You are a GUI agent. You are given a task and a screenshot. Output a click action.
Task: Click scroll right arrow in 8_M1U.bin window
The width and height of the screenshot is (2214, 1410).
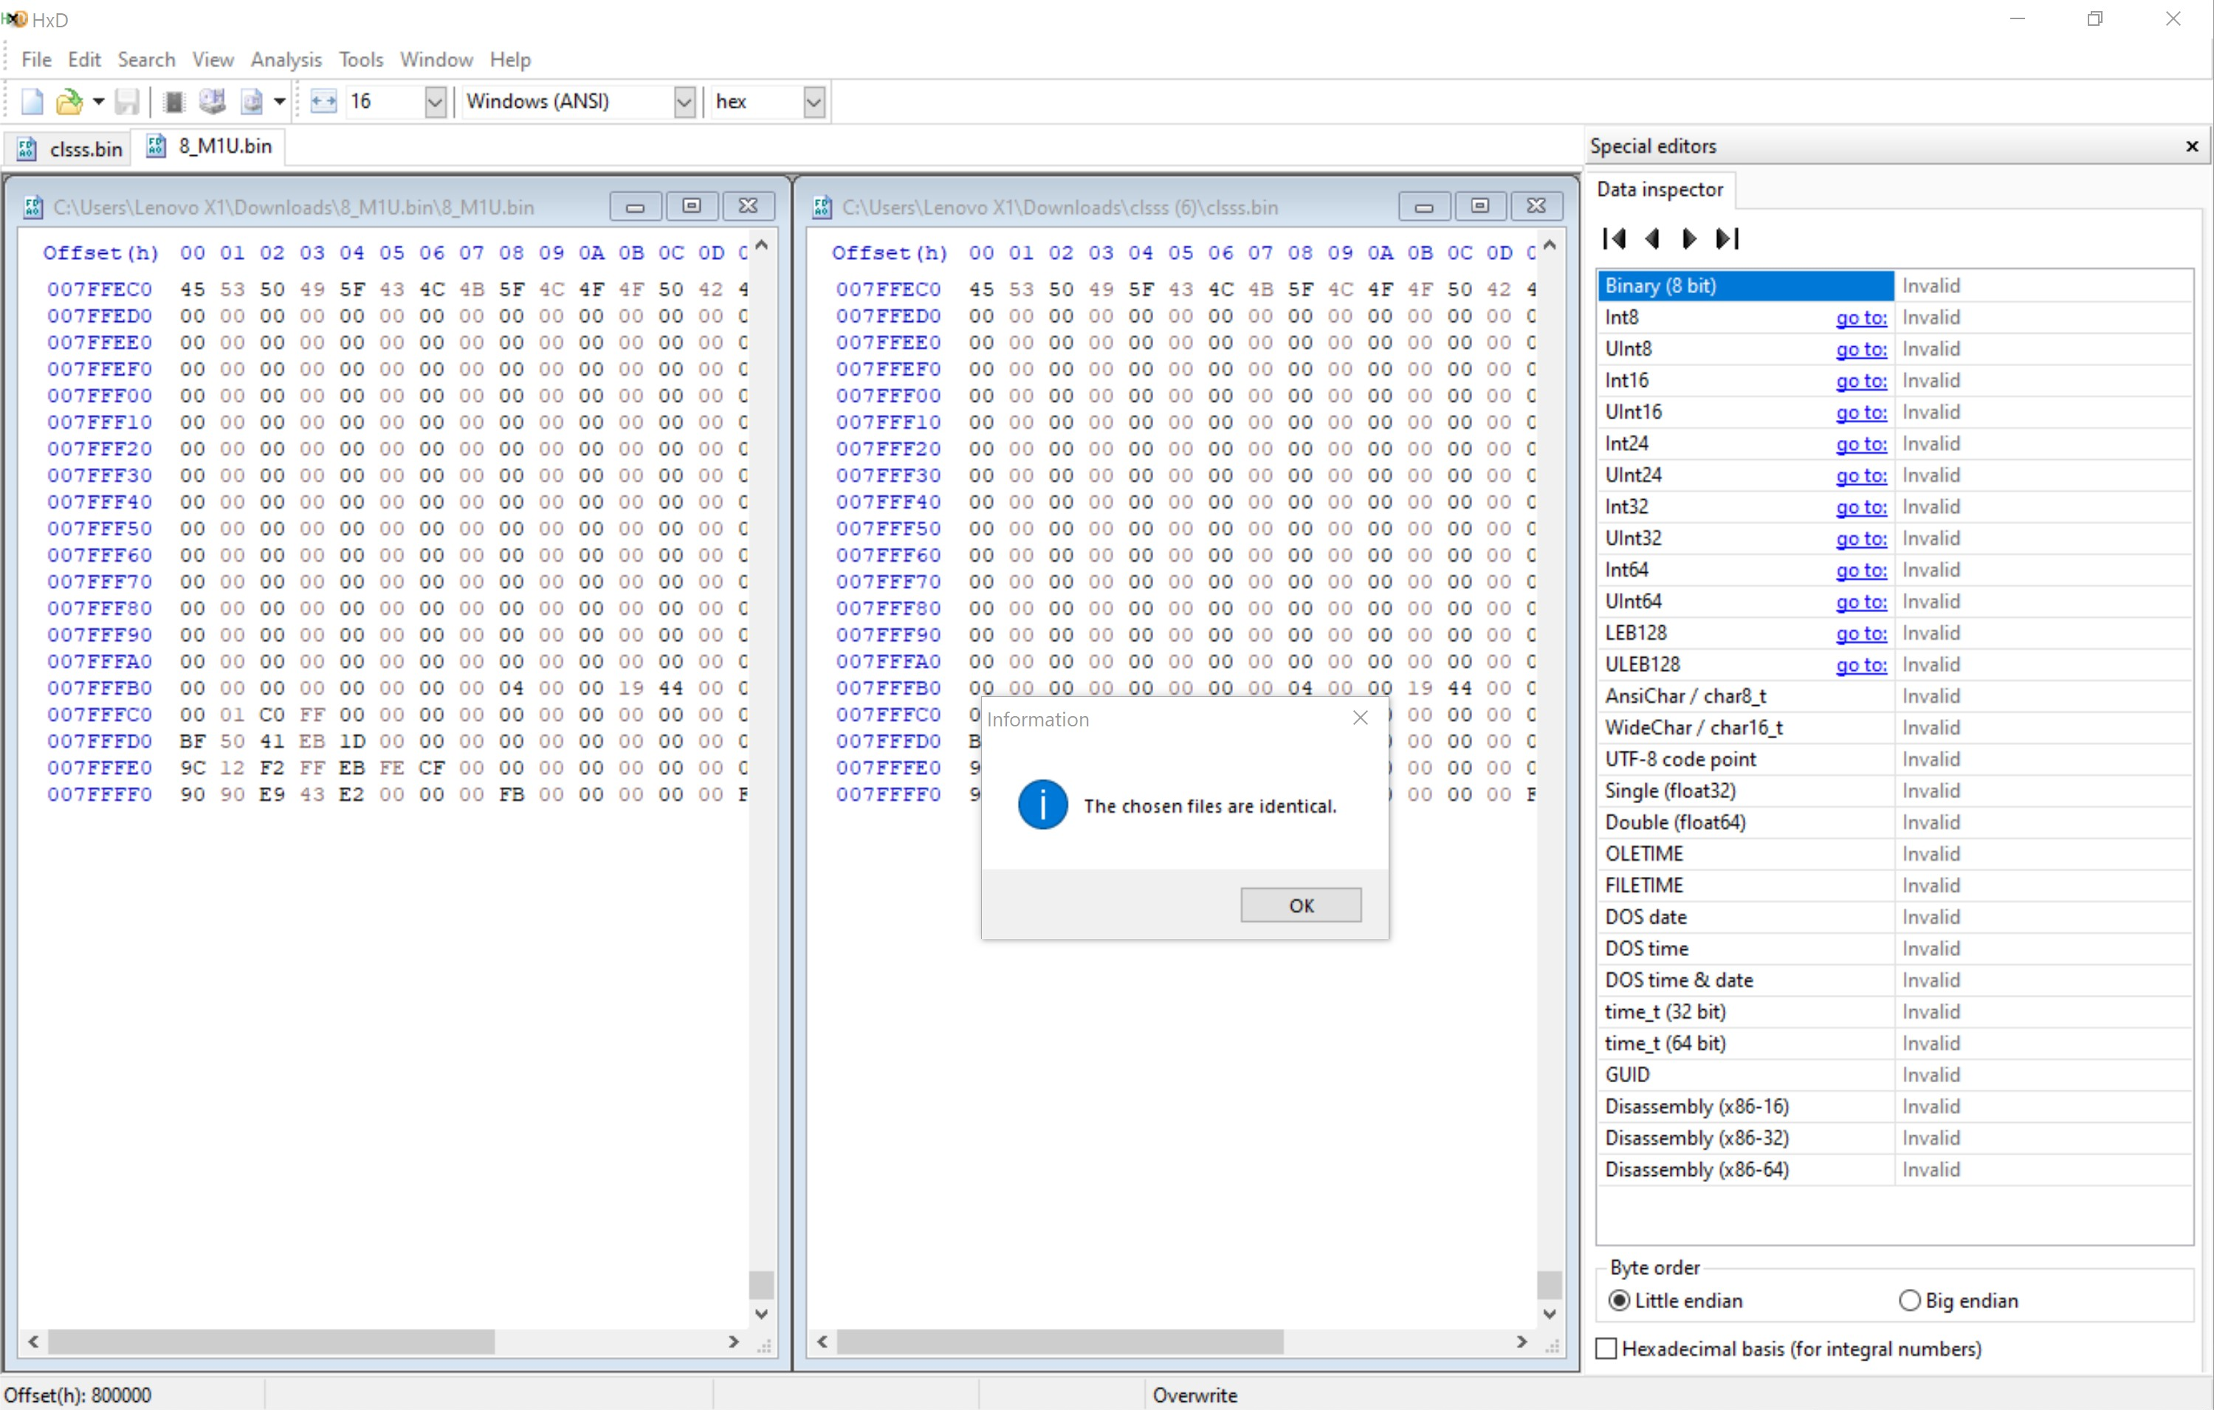point(734,1341)
